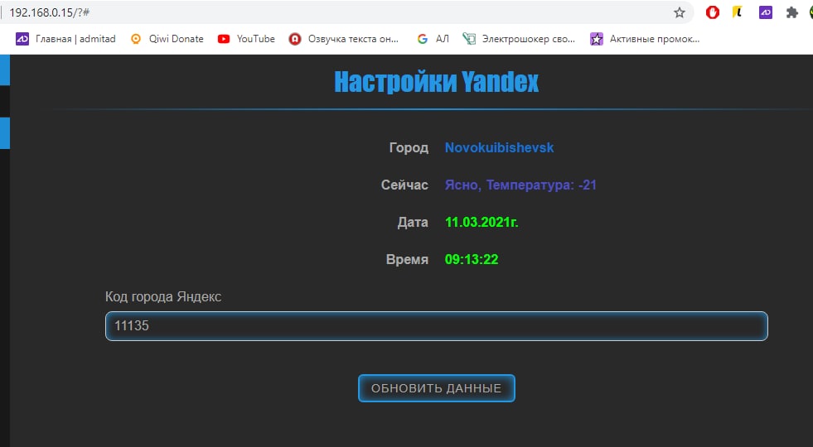
Task: Bookmark this page with the star icon
Action: 680,13
